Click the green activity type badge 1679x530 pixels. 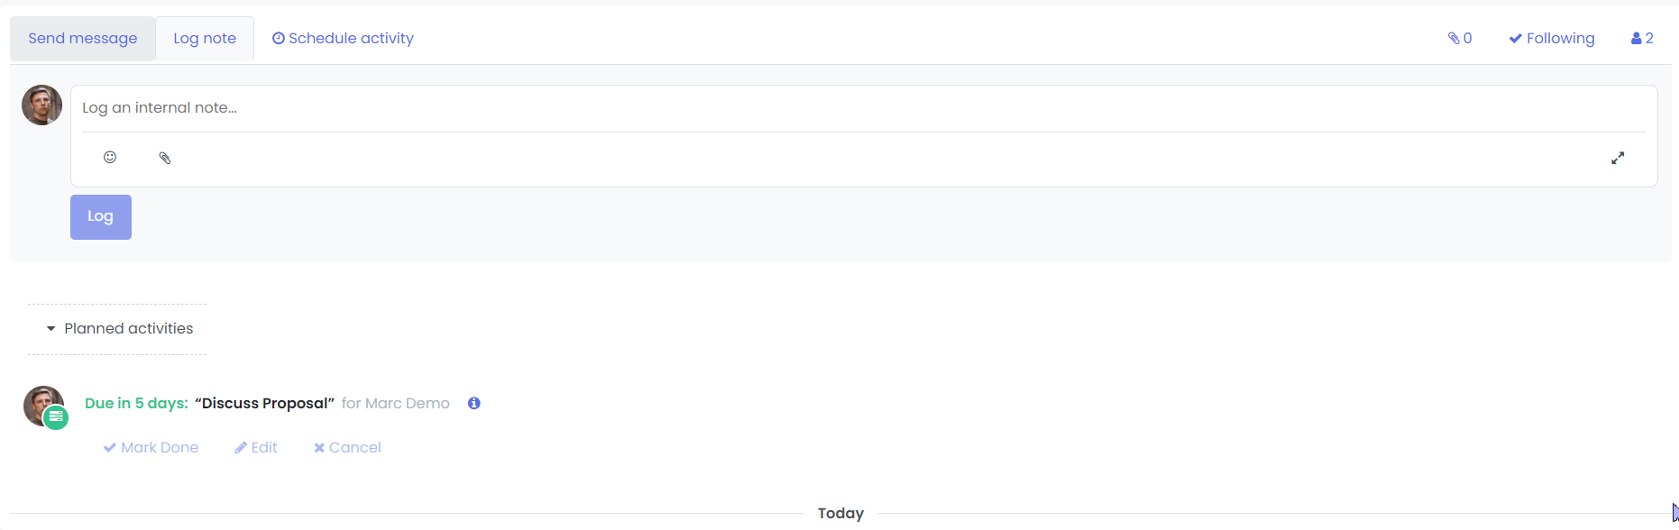[56, 416]
